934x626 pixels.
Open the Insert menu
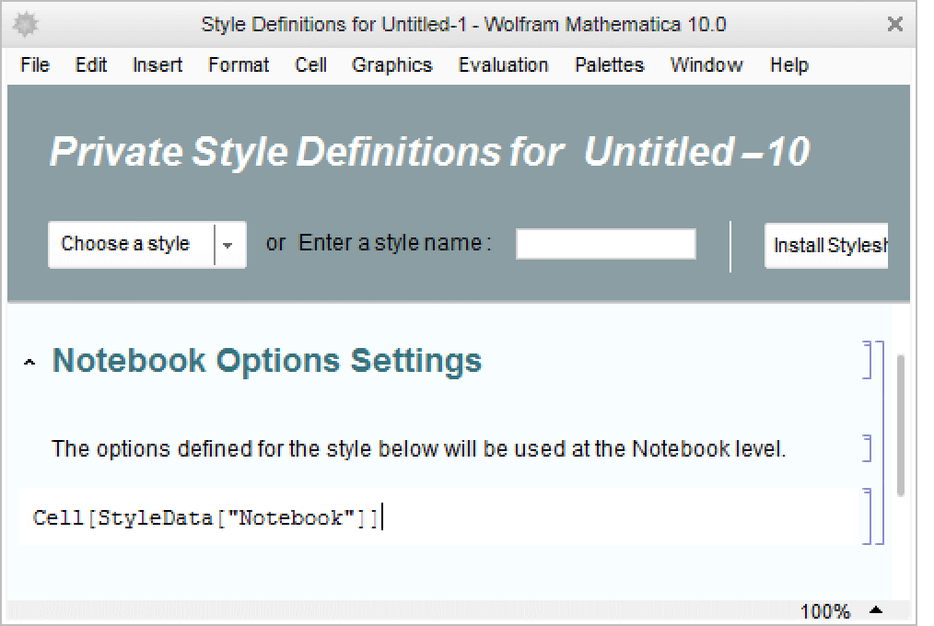pos(158,65)
